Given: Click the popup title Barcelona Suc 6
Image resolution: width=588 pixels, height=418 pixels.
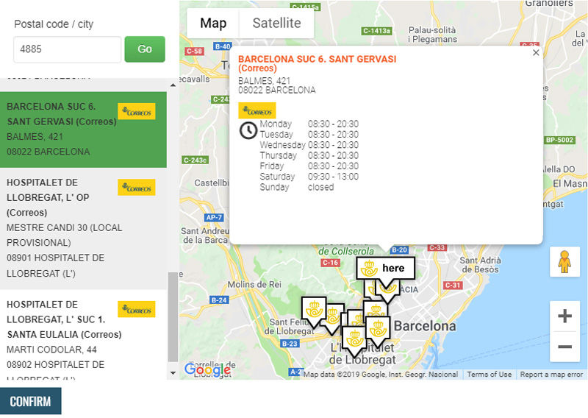Looking at the screenshot, I should pos(317,63).
